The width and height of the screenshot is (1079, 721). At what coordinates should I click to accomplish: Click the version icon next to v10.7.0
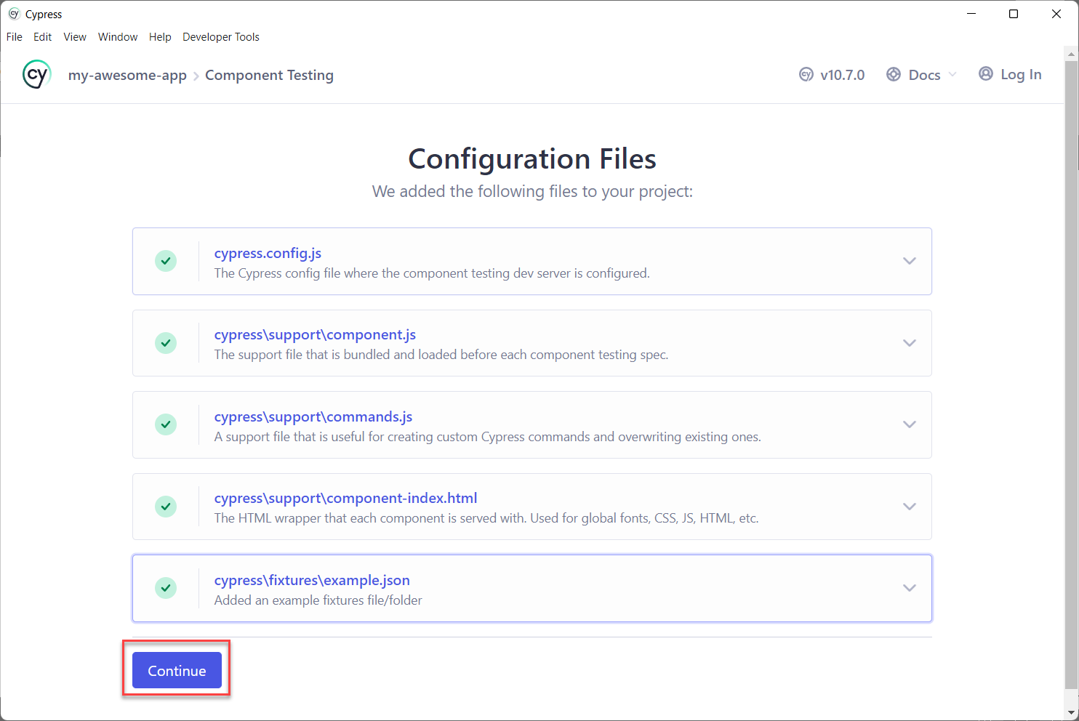click(x=806, y=74)
